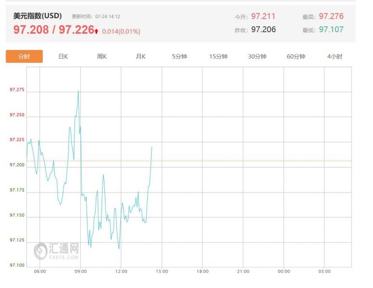Click the 今开 value 97.211
Image resolution: width=373 pixels, height=288 pixels.
point(263,16)
